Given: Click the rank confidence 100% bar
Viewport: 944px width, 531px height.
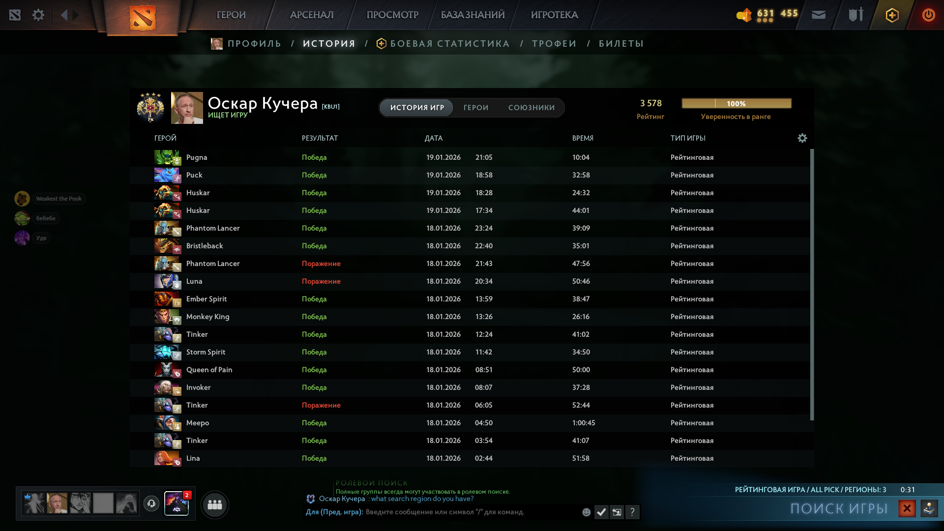Looking at the screenshot, I should pos(736,103).
